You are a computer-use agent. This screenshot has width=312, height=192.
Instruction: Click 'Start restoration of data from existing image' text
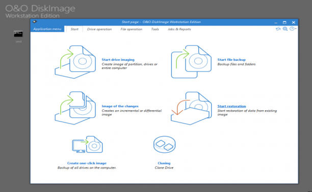(x=247, y=112)
